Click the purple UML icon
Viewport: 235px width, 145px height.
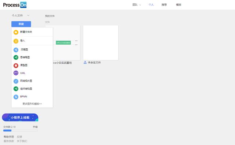pos(16,73)
